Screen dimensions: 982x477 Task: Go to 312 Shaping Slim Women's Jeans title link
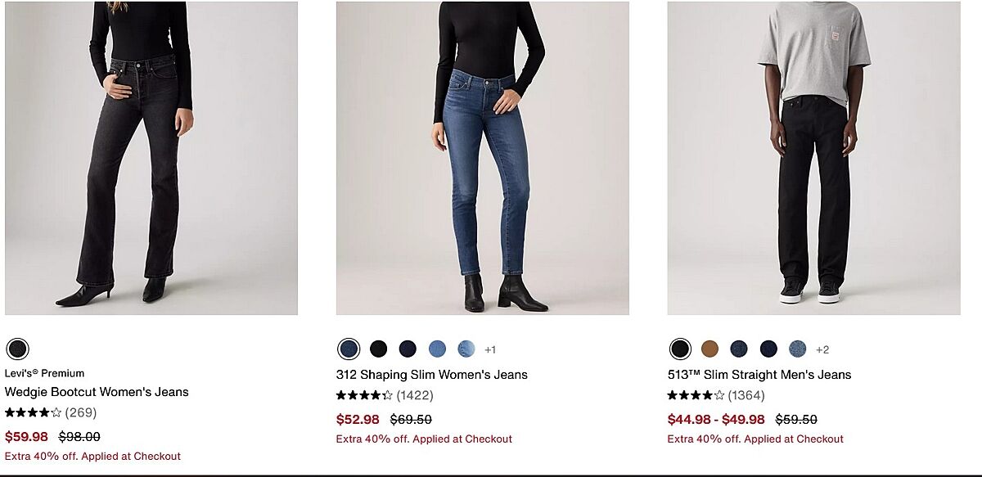(431, 375)
